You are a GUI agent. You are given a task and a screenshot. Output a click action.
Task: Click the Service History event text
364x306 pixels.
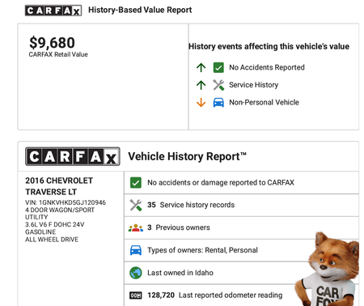253,85
